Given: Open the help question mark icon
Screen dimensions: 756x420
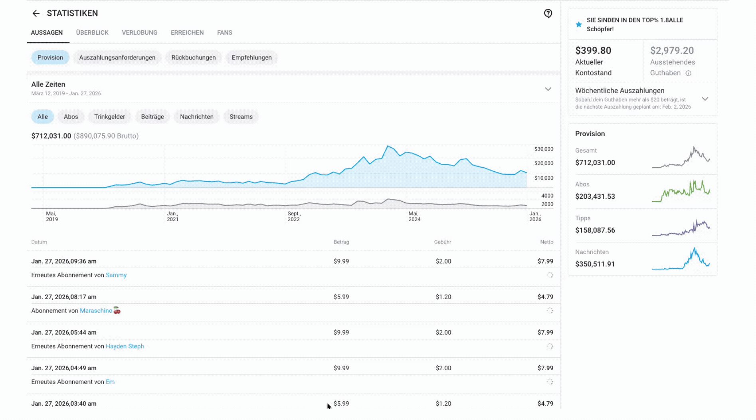Looking at the screenshot, I should click(x=548, y=14).
